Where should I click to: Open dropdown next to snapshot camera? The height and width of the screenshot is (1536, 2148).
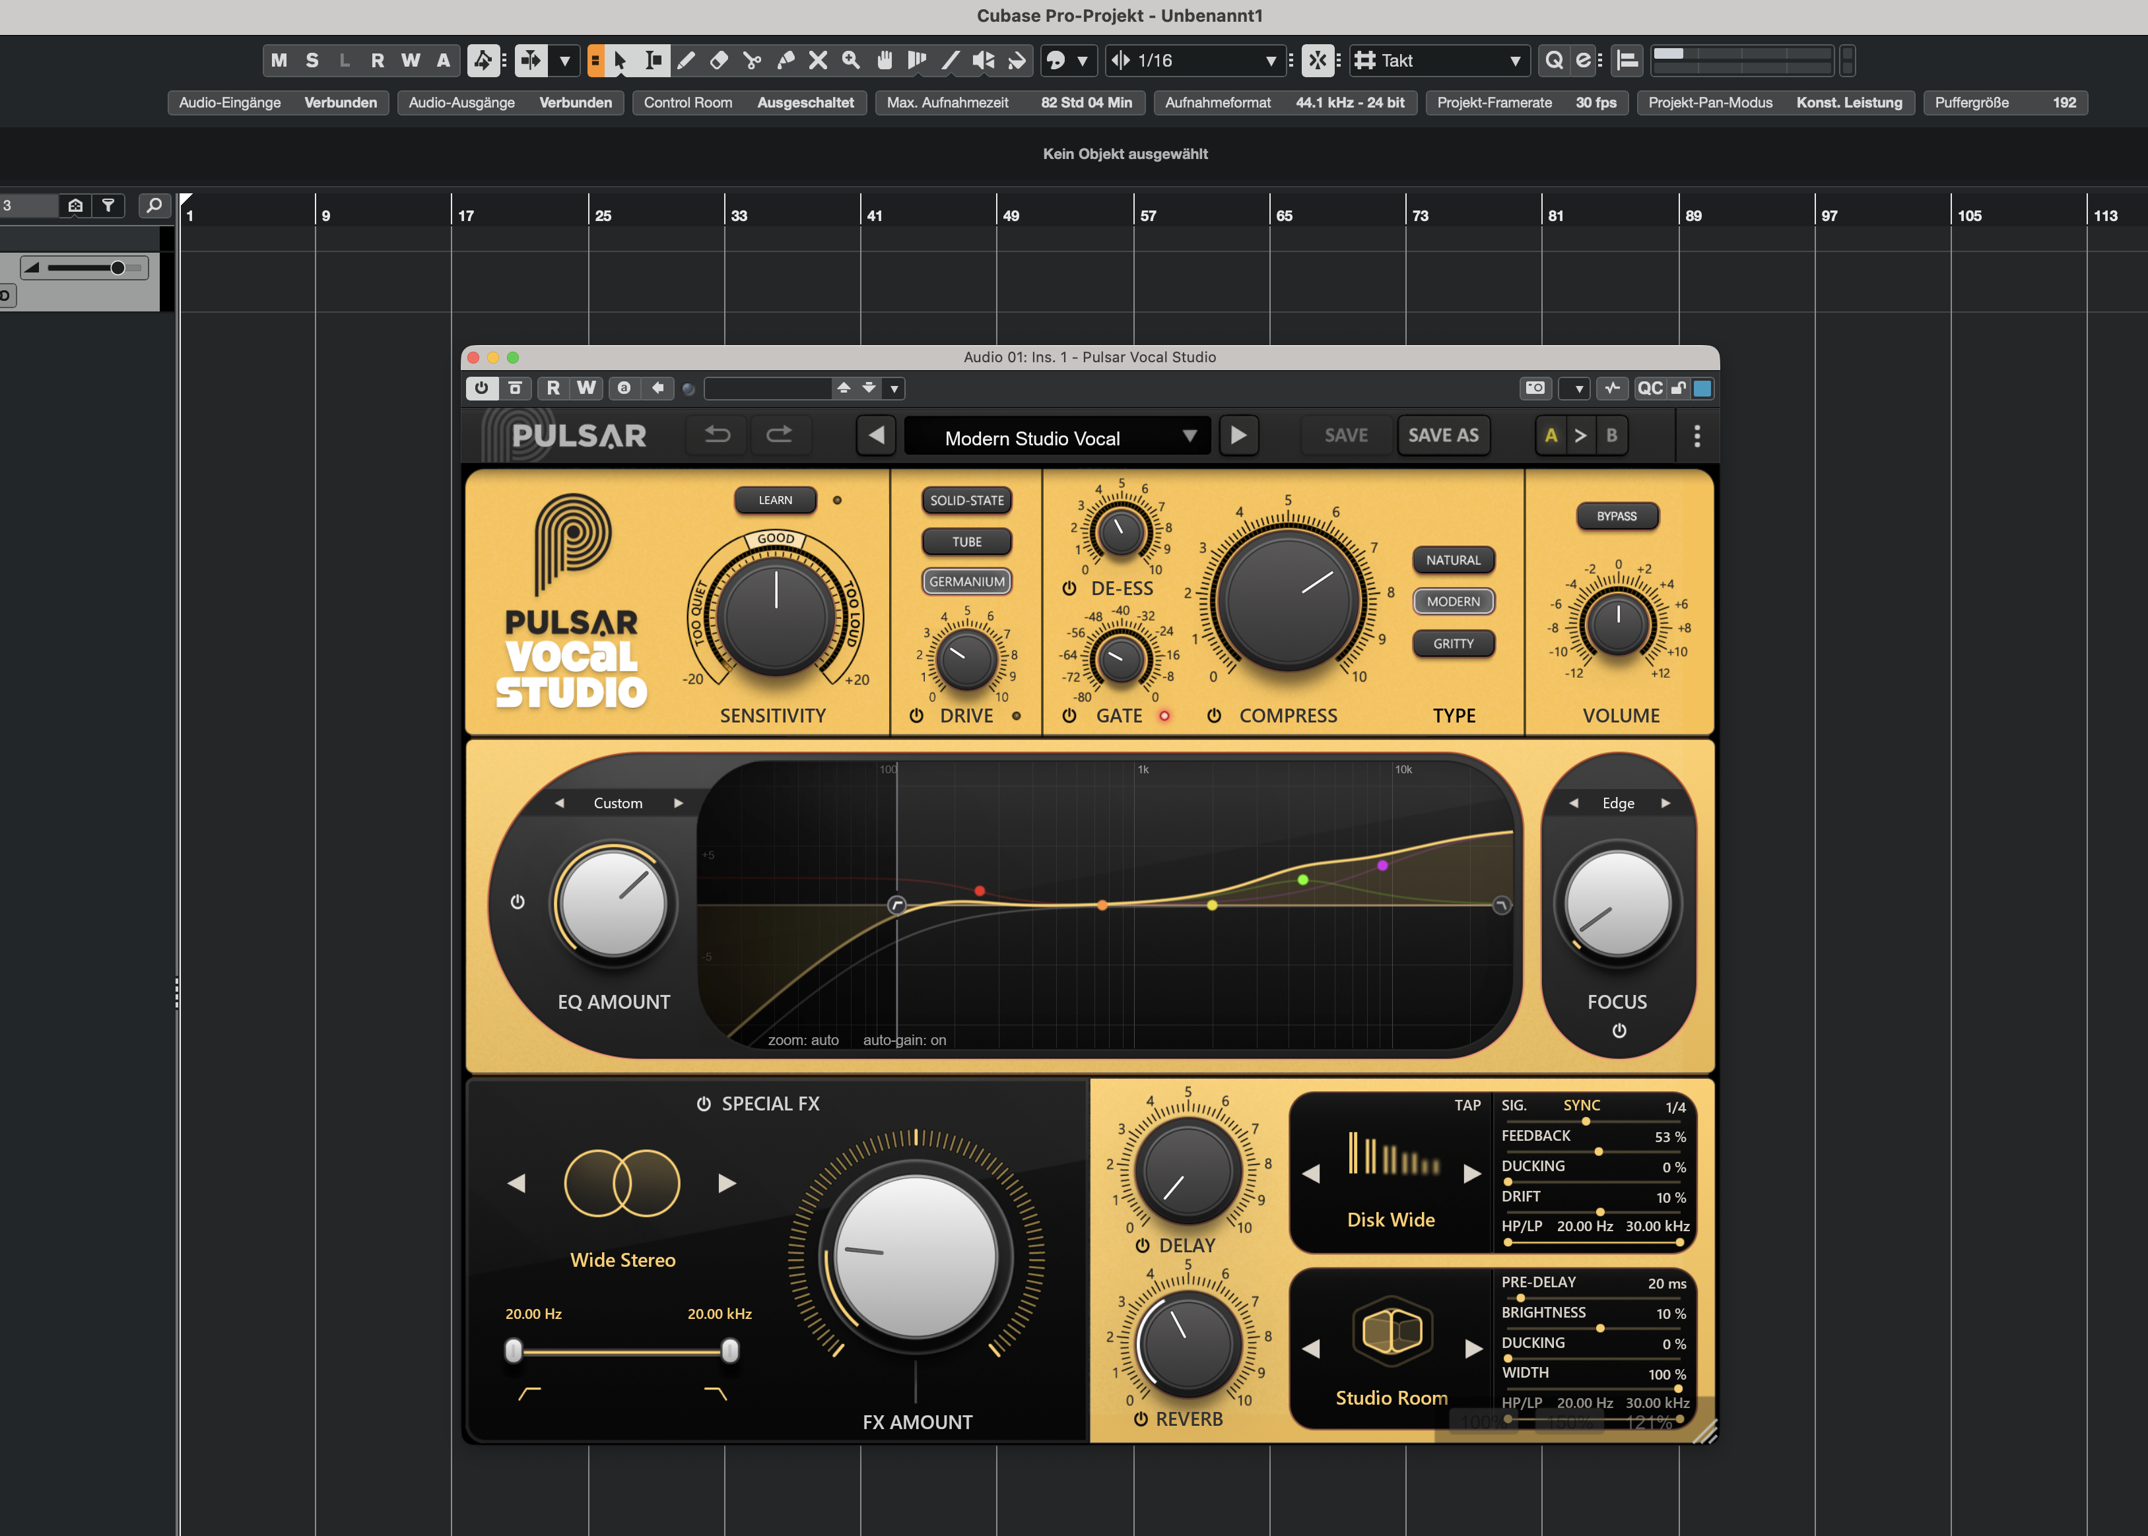point(1574,389)
